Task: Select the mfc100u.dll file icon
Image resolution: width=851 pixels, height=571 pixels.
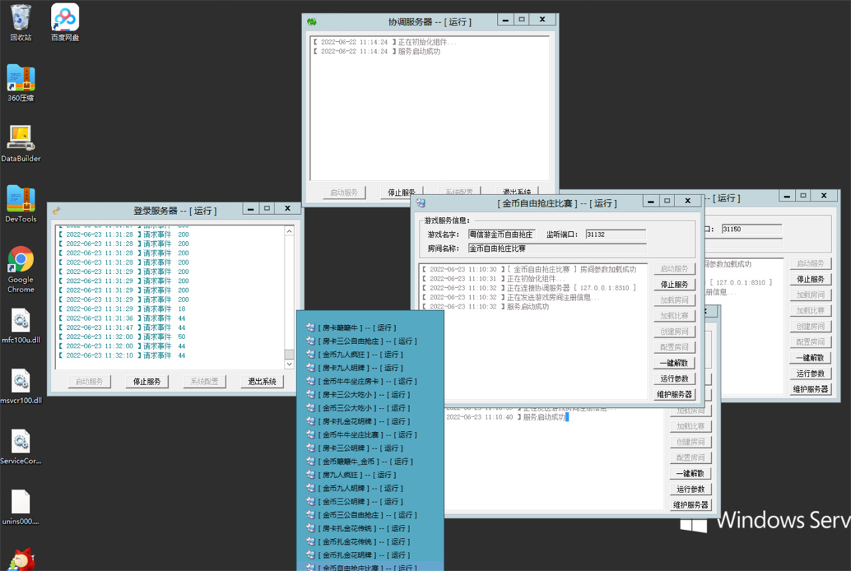Action: tap(21, 321)
